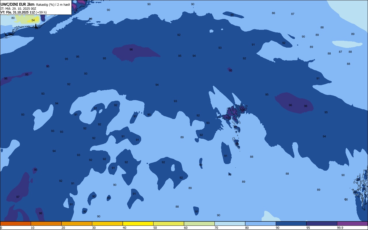Pick the pale green 60–70 legend swatch
Screen dimensions: 368x230
coord(199,223)
